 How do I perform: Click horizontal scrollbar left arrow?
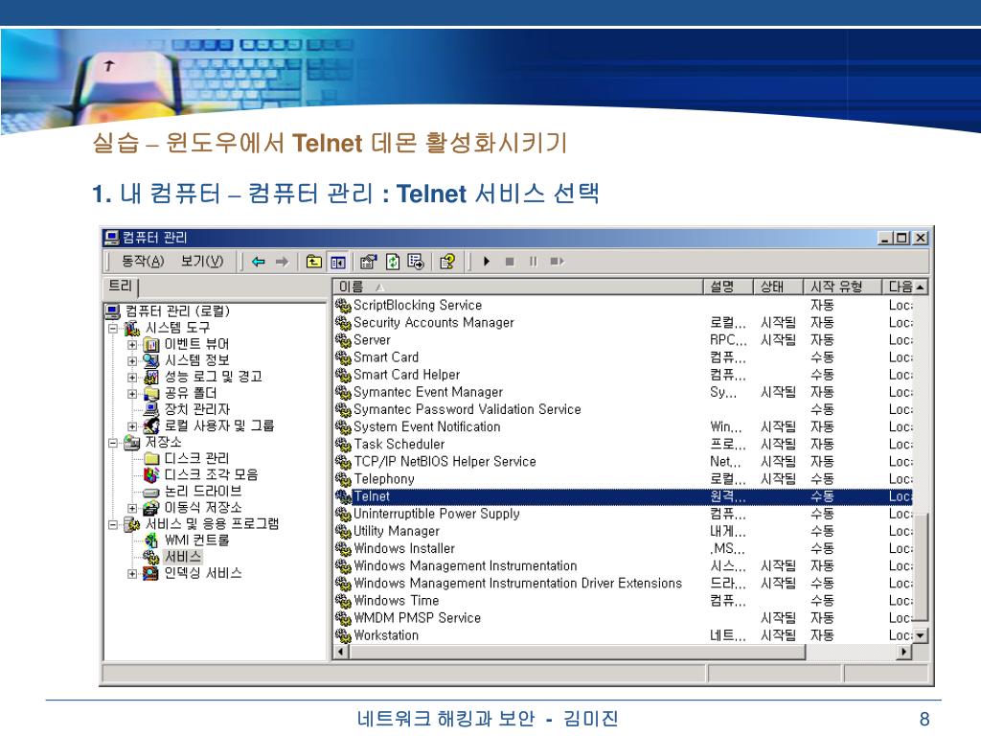[x=341, y=652]
